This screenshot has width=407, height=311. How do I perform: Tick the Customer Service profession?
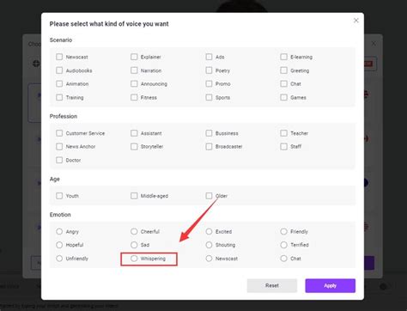pos(59,133)
